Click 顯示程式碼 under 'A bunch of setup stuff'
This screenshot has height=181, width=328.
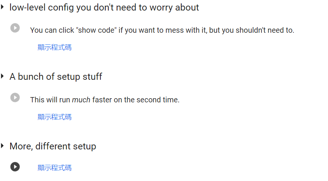pyautogui.click(x=55, y=117)
